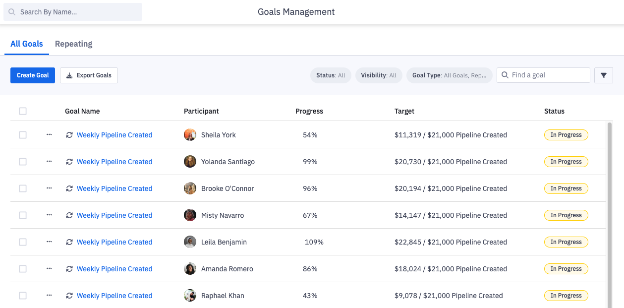Check the select-all checkbox in the table header
Viewport: 624px width, 308px height.
pos(22,111)
